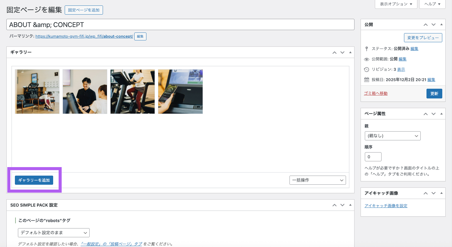The image size is (452, 247).
Task: Move SEO SIMPLE PACK panel down
Action: (342, 205)
